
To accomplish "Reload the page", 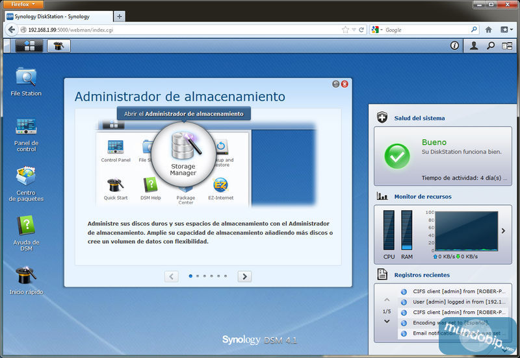I will click(x=361, y=30).
